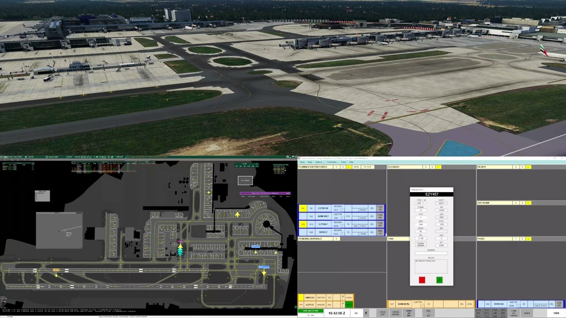Click the ATIS letter F button
The width and height of the screenshot is (566, 318).
pyautogui.click(x=366, y=313)
